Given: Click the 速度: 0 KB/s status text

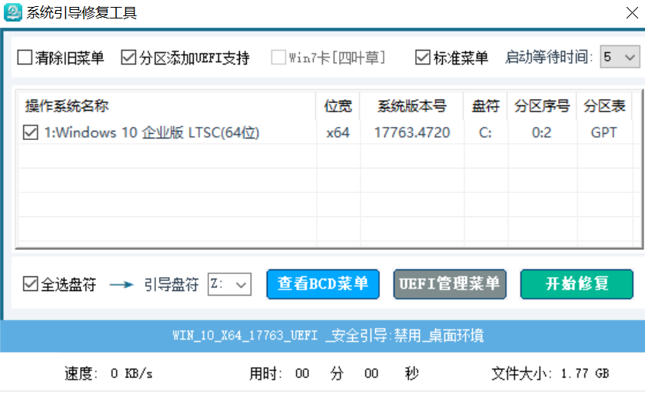Looking at the screenshot, I should coord(108,373).
